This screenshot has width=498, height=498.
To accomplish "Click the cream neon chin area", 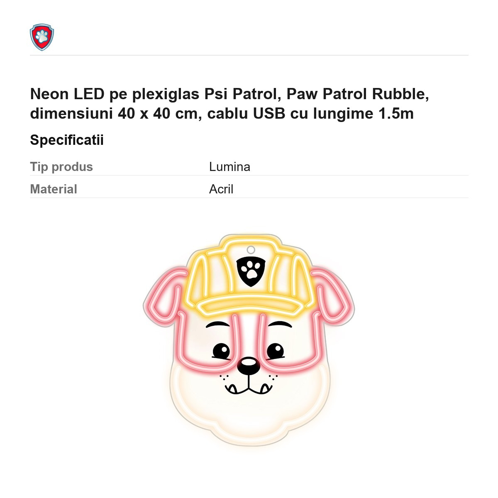I will tap(249, 415).
